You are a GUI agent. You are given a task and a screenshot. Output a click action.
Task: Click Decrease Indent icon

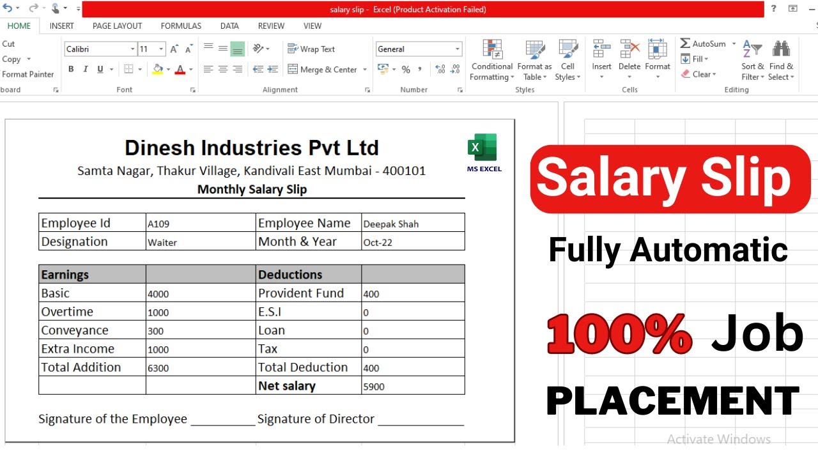click(258, 69)
